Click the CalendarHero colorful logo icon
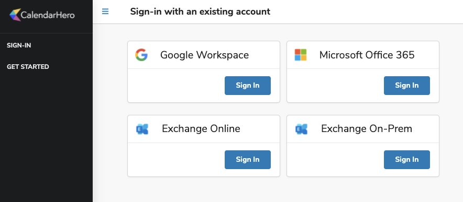 pyautogui.click(x=15, y=15)
